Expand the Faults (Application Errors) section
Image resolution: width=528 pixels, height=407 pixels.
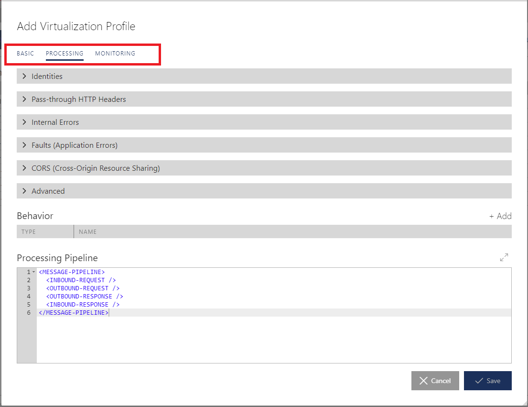[74, 145]
